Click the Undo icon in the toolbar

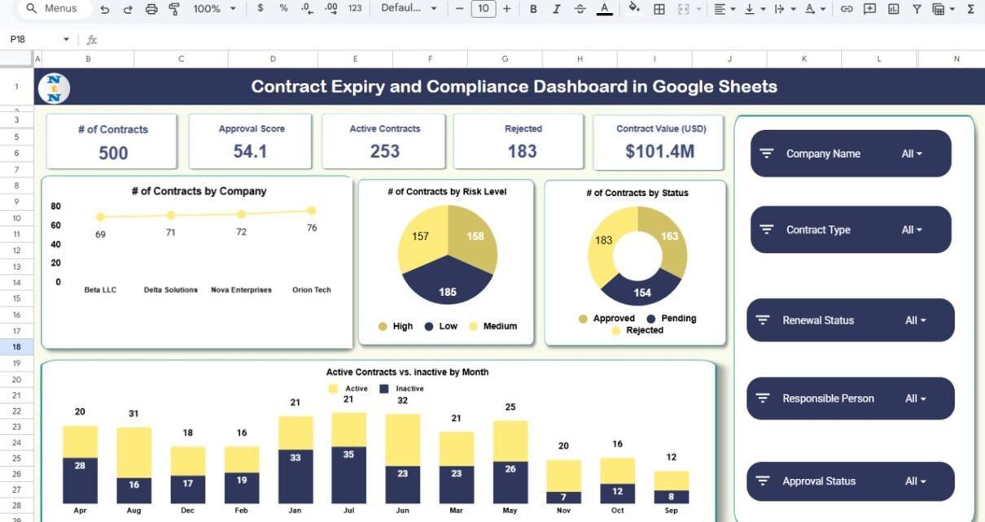[x=104, y=9]
